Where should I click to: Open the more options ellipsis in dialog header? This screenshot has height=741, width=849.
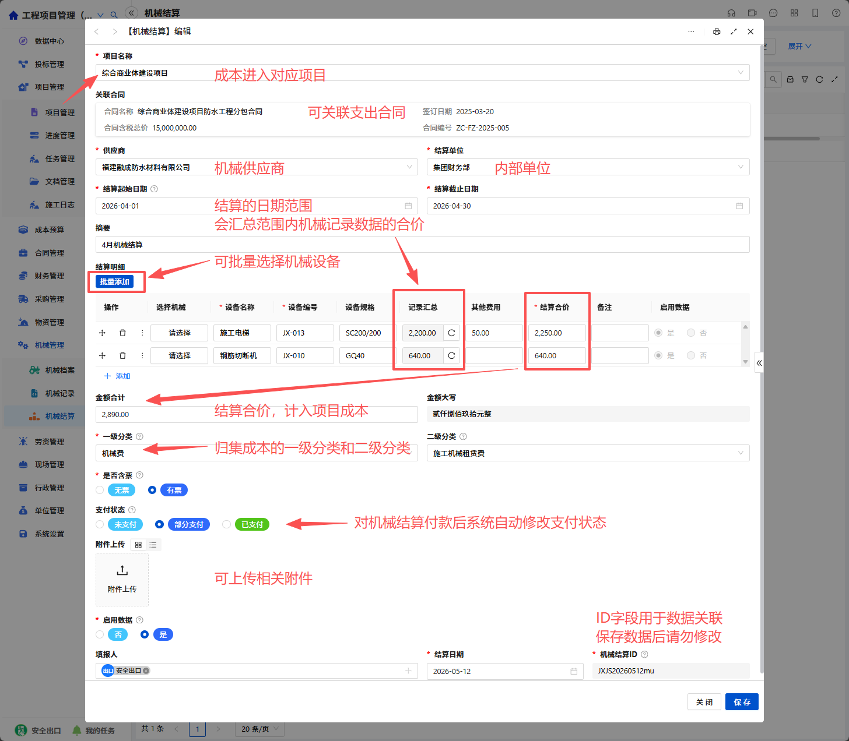coord(691,31)
